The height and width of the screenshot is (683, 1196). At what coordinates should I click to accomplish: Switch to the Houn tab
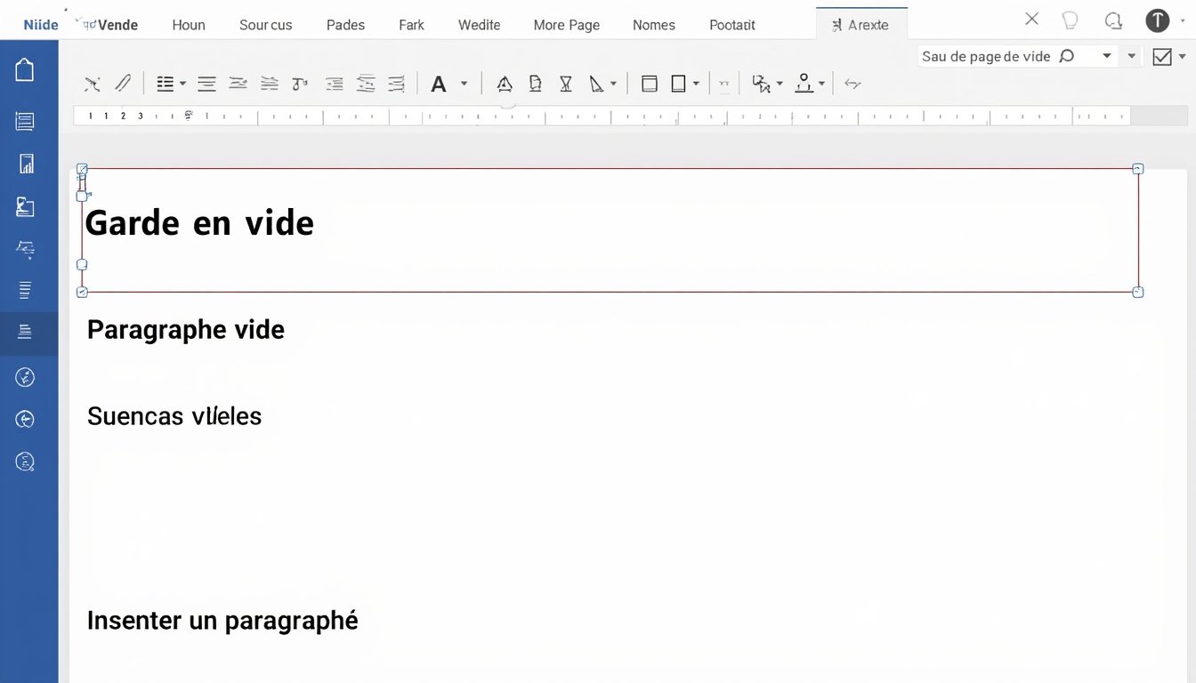click(x=189, y=25)
